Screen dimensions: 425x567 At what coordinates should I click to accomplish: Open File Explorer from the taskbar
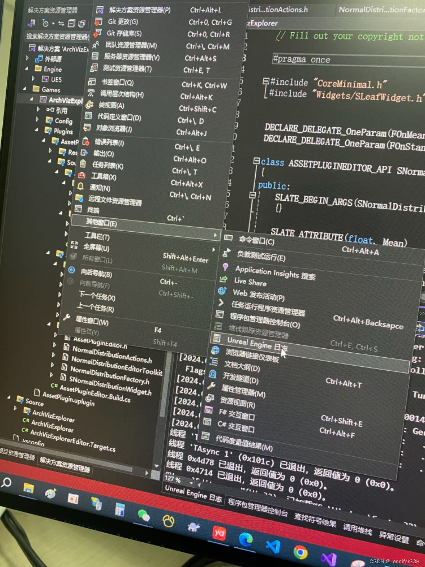click(29, 488)
